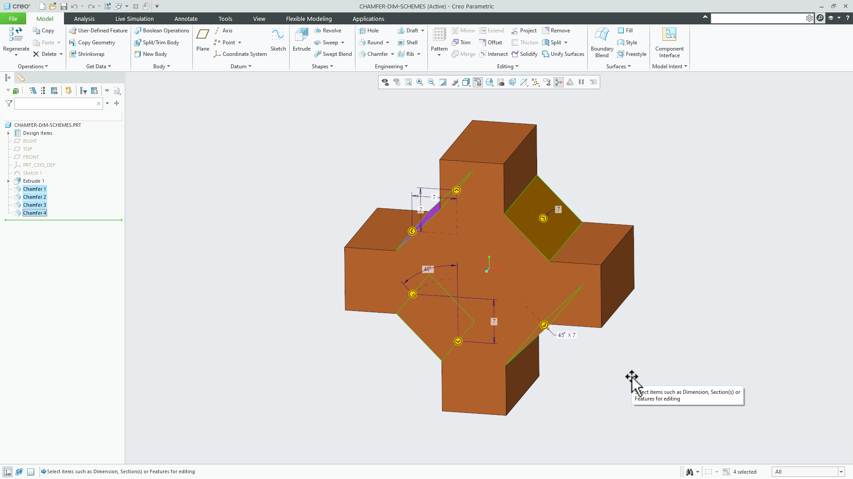
Task: Activate the Shell tool
Action: click(x=408, y=42)
